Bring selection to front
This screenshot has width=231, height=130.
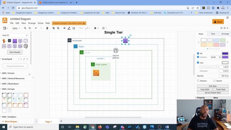54,28
